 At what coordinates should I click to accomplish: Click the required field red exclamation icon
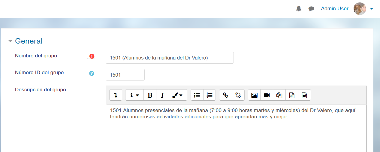pos(92,56)
